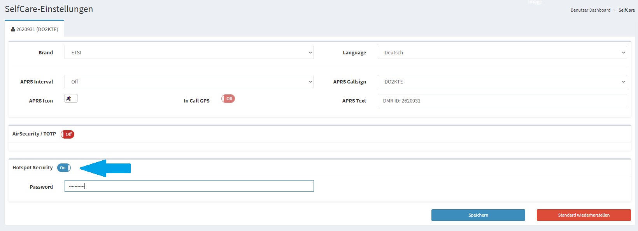Click the blue arrow pointing to Hotspot Security

click(x=105, y=168)
